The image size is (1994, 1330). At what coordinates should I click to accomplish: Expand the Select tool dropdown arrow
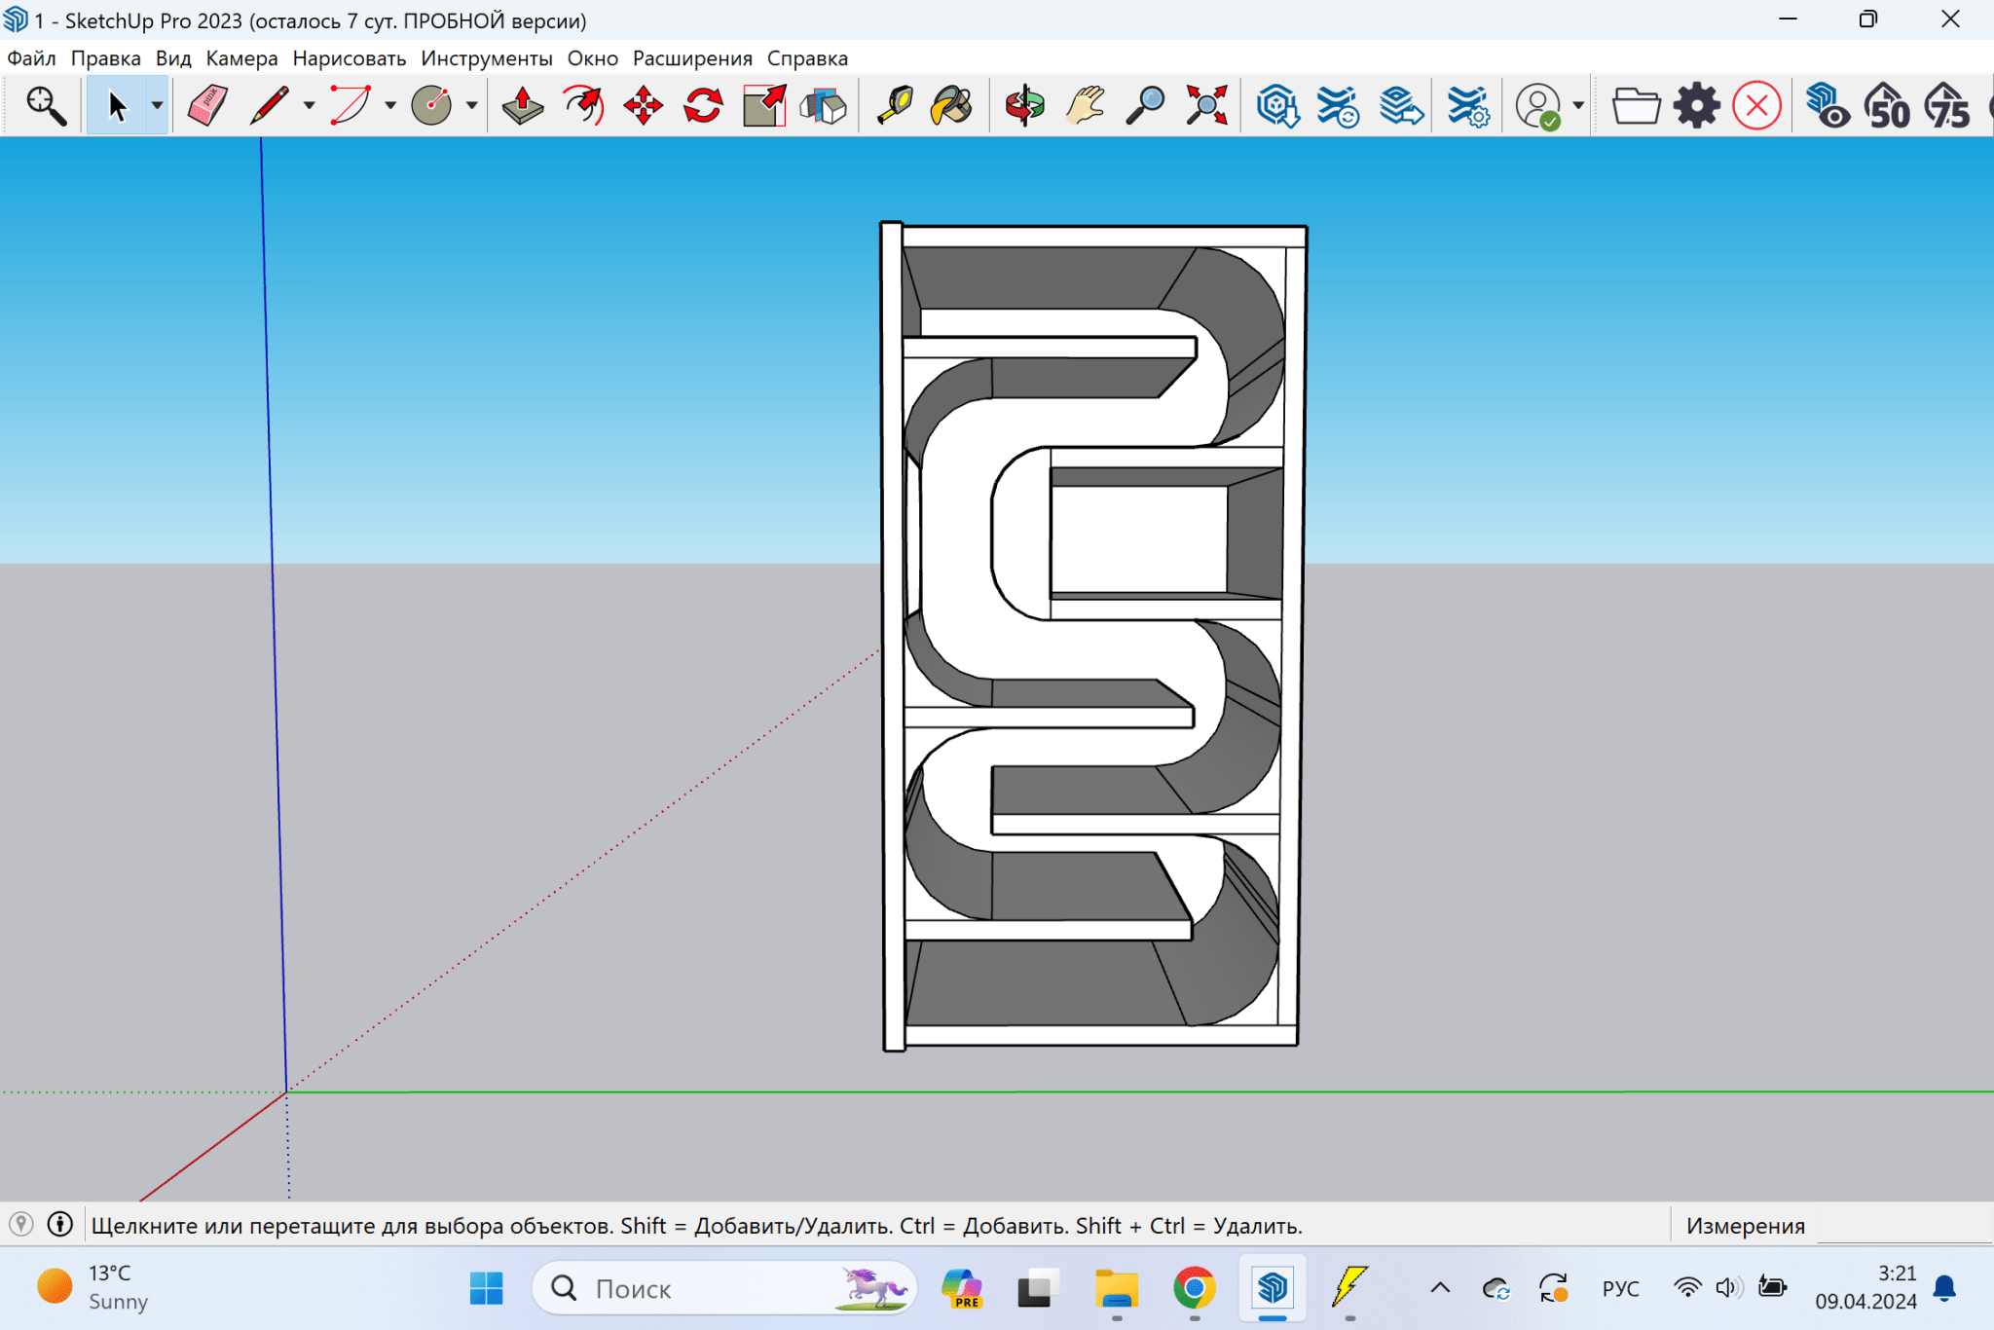coord(157,106)
